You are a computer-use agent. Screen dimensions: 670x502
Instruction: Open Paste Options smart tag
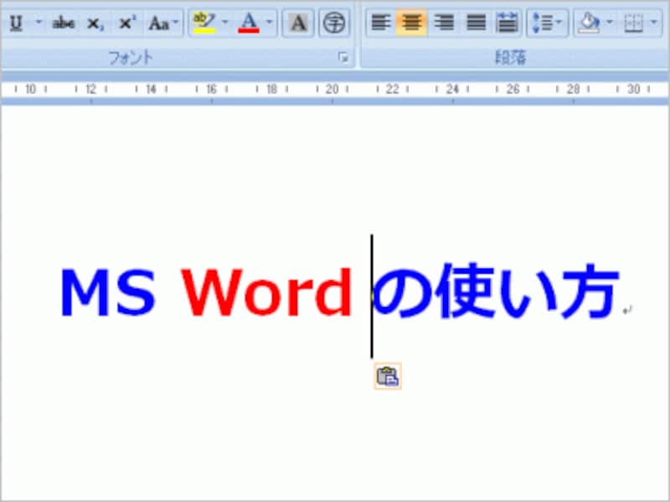[x=388, y=376]
